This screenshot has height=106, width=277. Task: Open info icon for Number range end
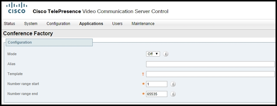[173, 94]
